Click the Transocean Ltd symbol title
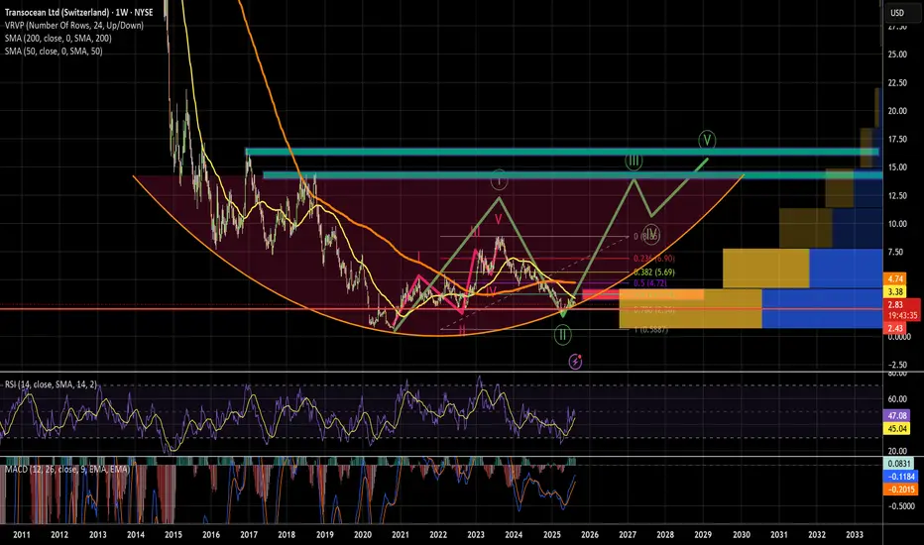This screenshot has width=924, height=545. click(79, 12)
